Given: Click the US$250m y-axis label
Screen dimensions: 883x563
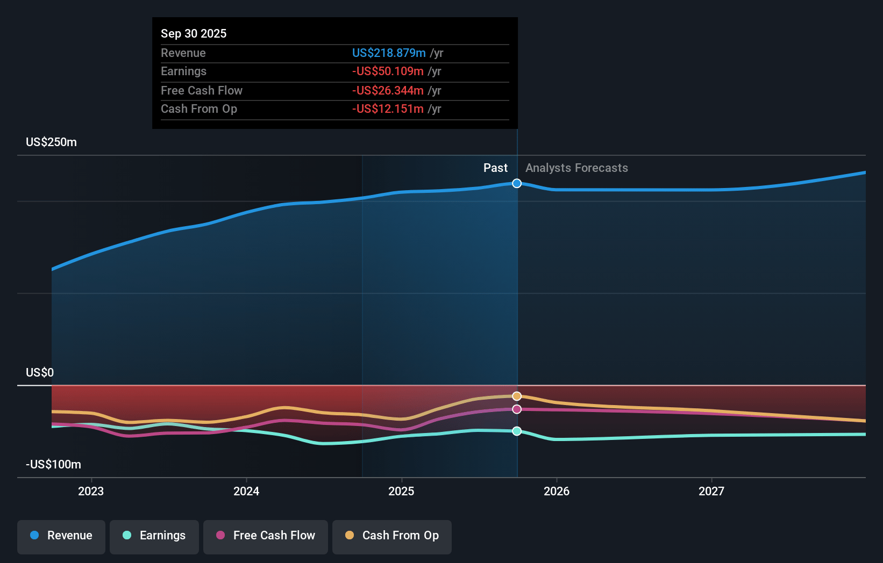Looking at the screenshot, I should coord(52,142).
